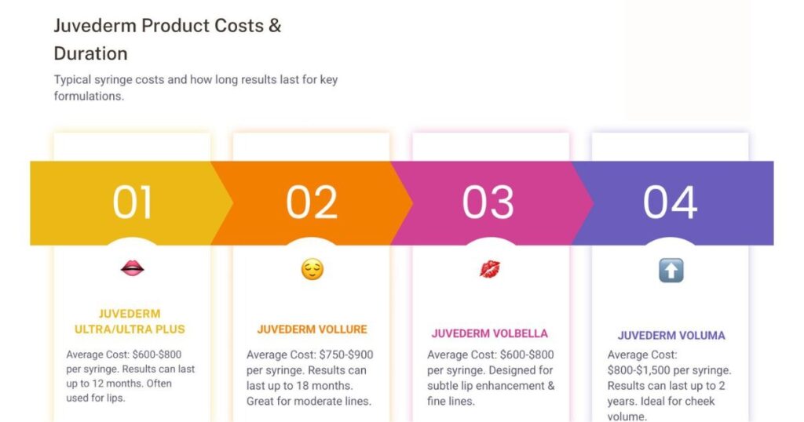The height and width of the screenshot is (422, 804).
Task: Click the Juvederm Volbella heading
Action: point(490,333)
